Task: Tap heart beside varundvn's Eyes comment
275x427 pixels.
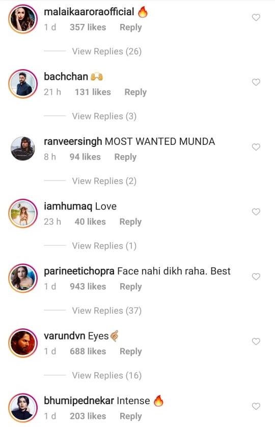Action: pos(256,342)
